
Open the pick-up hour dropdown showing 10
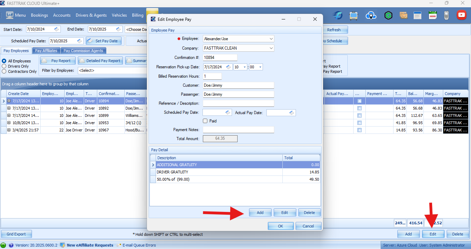[245, 67]
